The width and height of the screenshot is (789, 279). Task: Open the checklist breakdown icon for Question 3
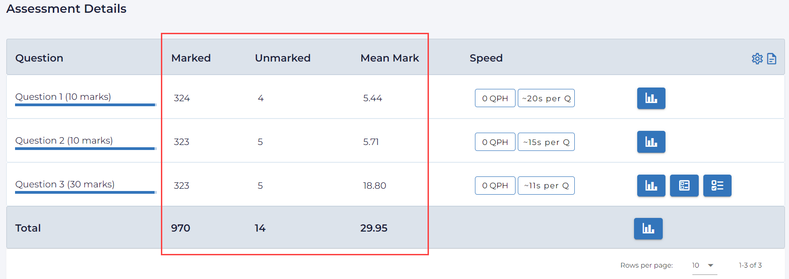click(x=717, y=186)
